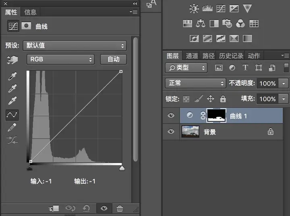Switch to the 路径 tab
The image size is (290, 216).
pyautogui.click(x=209, y=56)
